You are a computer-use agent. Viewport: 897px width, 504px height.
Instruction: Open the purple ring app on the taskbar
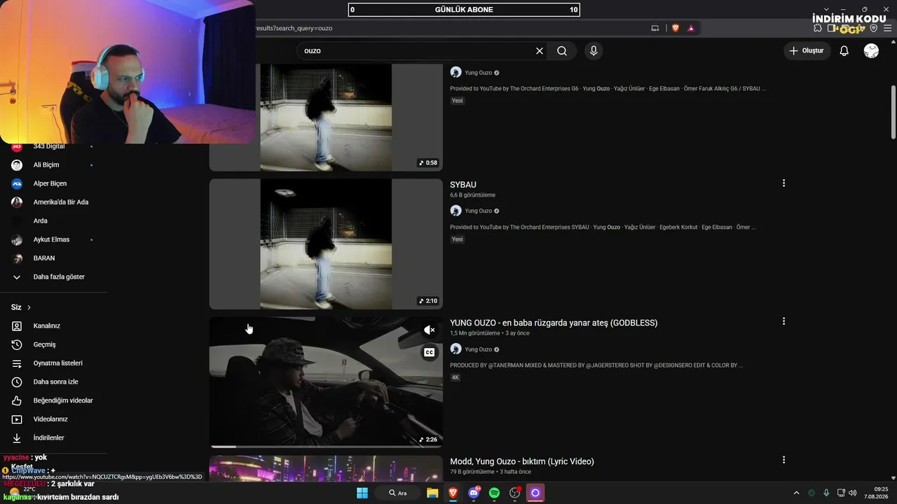[535, 493]
